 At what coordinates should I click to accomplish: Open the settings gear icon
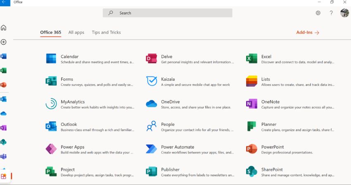point(318,13)
